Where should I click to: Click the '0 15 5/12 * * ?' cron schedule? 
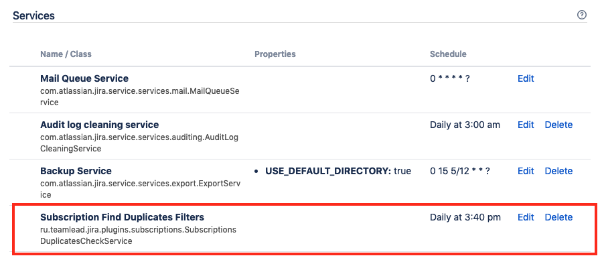point(460,172)
